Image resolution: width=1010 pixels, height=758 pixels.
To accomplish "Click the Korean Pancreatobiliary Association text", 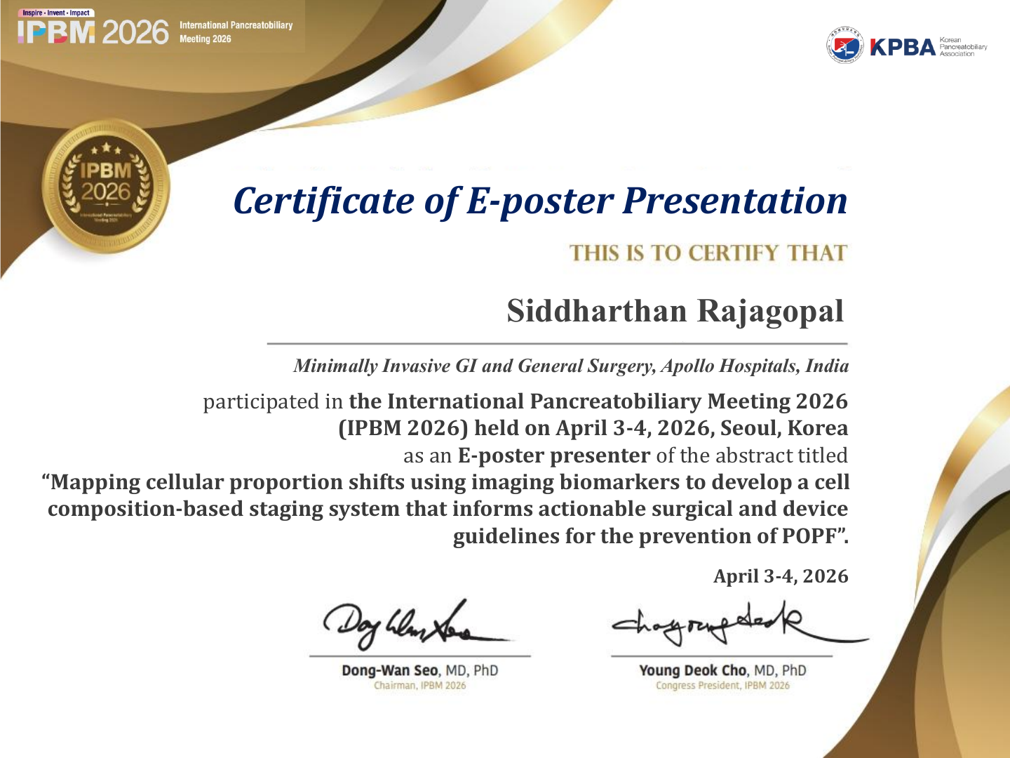I will (x=963, y=47).
